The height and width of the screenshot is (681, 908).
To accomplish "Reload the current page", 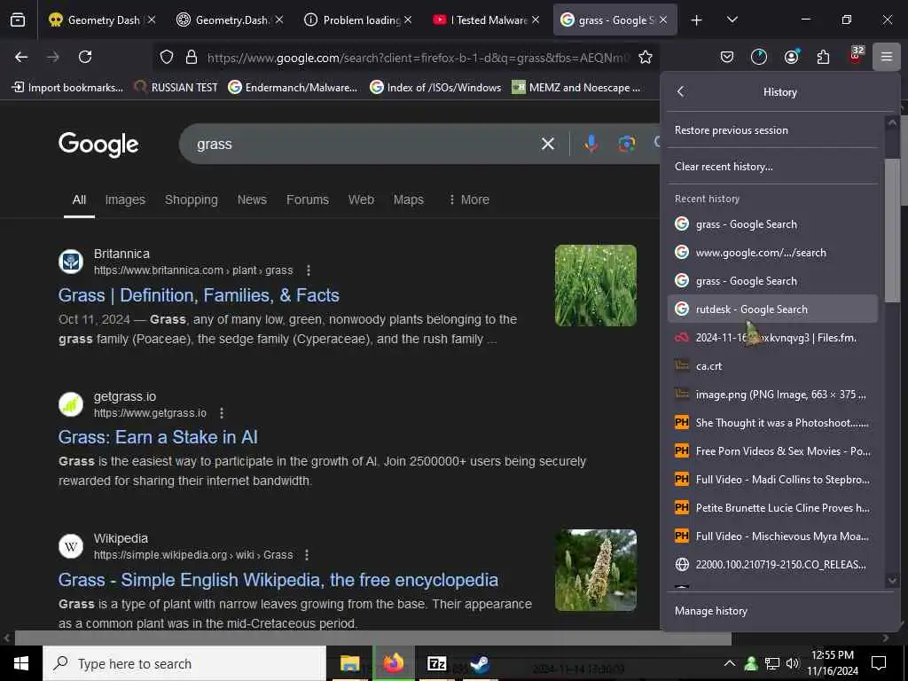I will coord(85,57).
